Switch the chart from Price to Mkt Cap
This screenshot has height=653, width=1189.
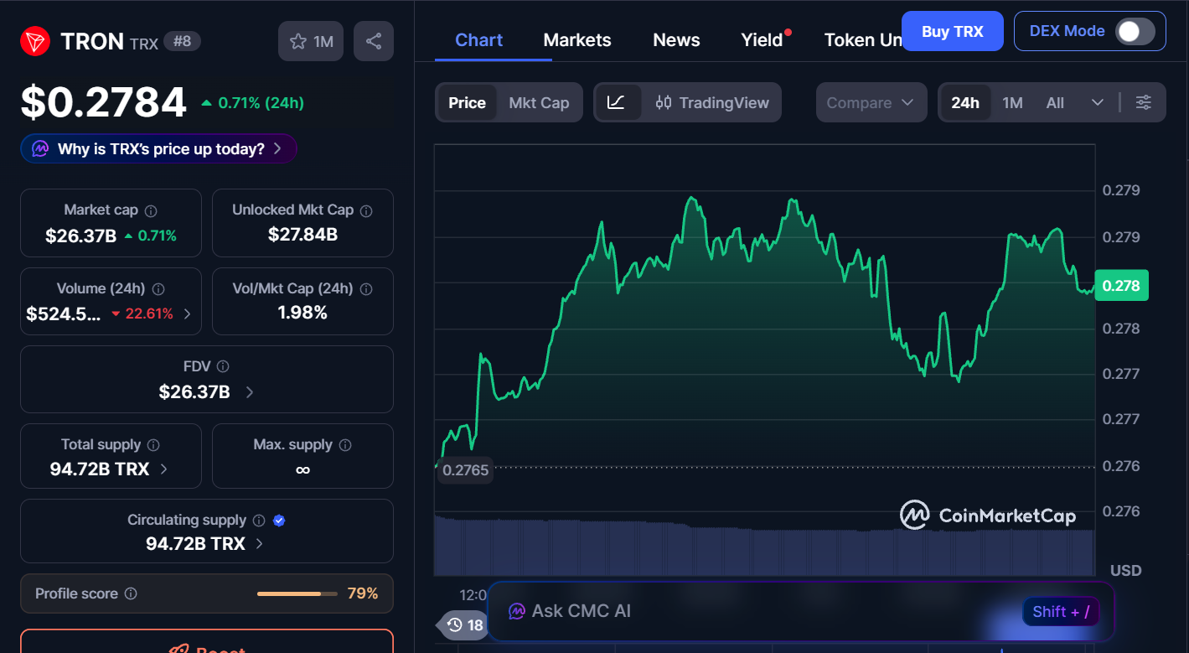pos(539,101)
